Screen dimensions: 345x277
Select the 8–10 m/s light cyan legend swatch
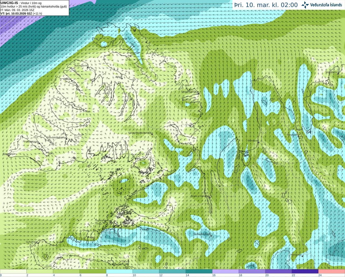click(119, 271)
